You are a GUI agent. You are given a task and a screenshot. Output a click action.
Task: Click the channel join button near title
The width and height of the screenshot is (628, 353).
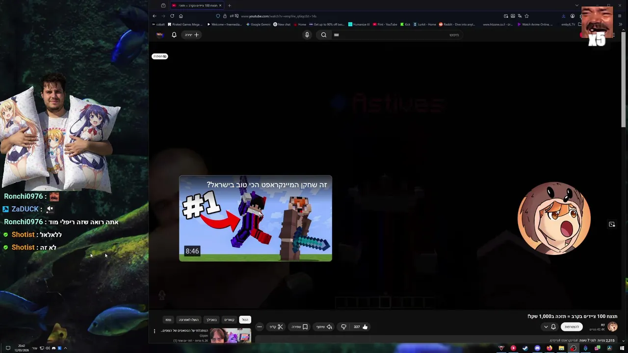(572, 327)
